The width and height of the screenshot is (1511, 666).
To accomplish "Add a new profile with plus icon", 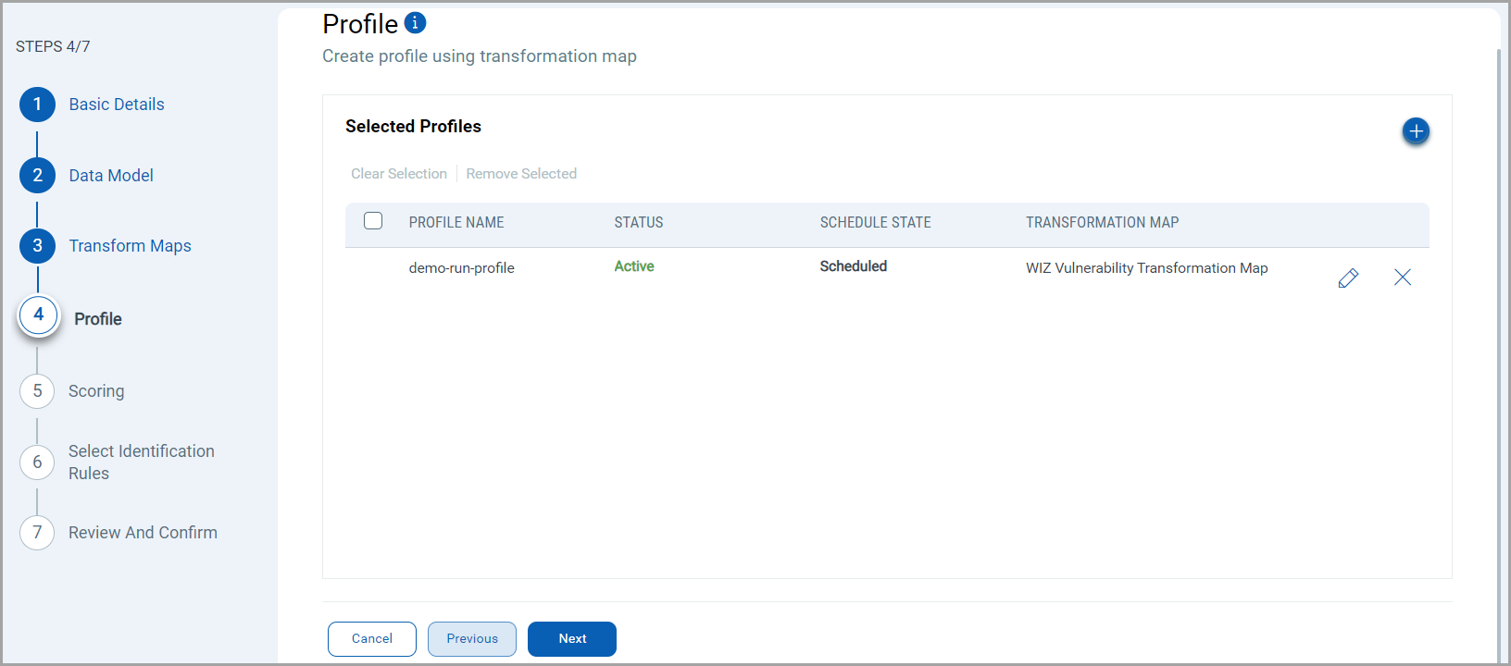I will point(1415,131).
